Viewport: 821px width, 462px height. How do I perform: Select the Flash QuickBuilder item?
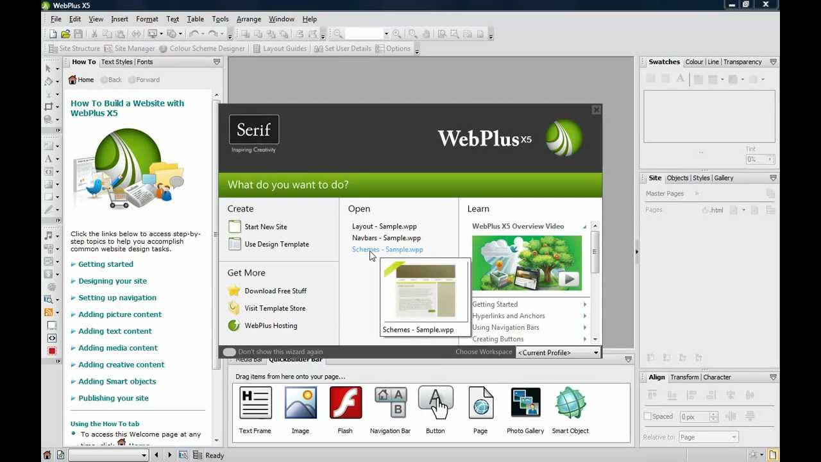coord(345,411)
